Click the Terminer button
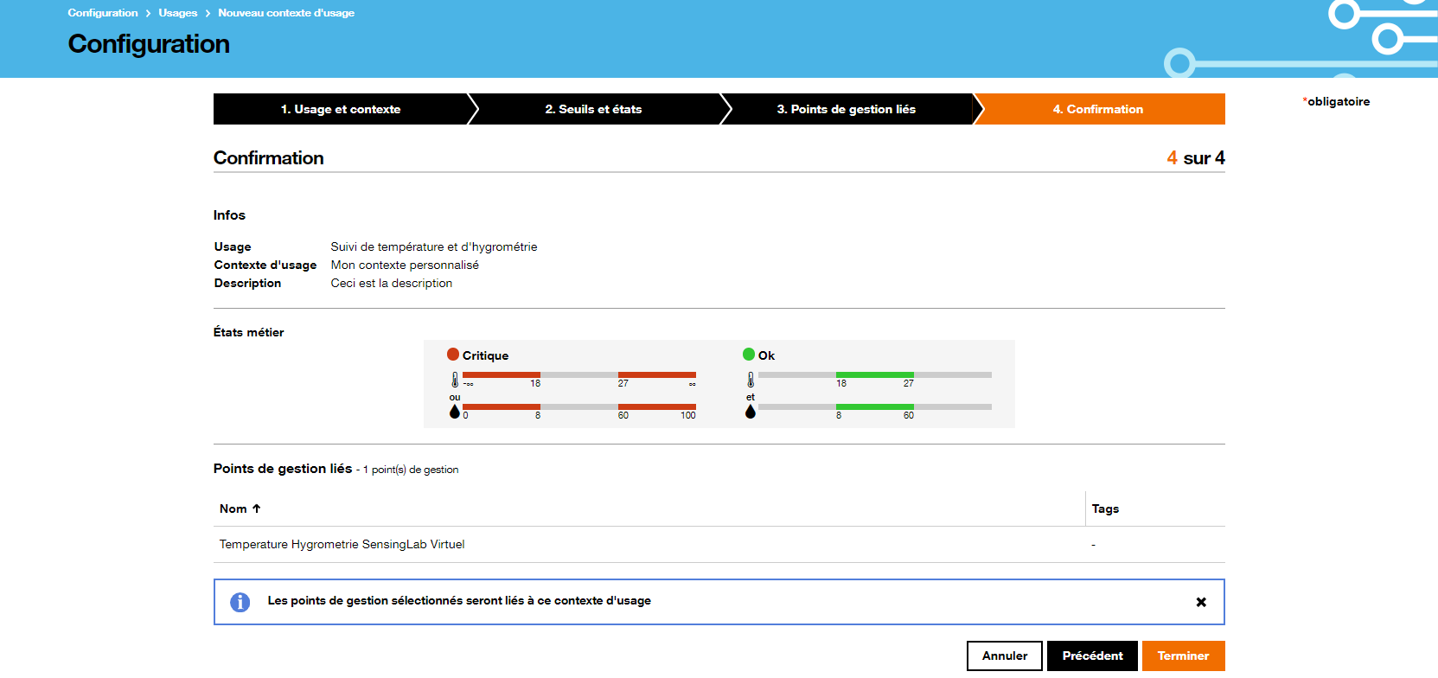This screenshot has height=678, width=1438. click(1183, 656)
